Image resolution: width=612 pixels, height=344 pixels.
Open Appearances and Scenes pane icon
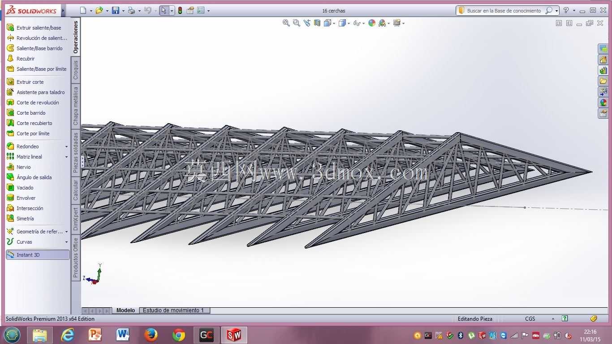603,103
